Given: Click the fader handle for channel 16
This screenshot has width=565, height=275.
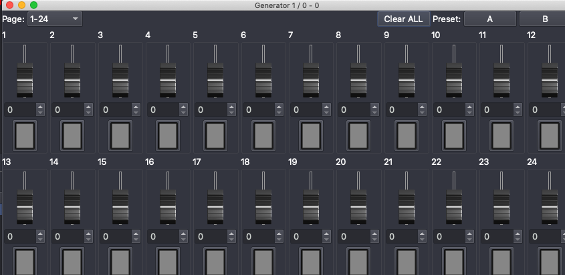Looking at the screenshot, I should [x=168, y=207].
